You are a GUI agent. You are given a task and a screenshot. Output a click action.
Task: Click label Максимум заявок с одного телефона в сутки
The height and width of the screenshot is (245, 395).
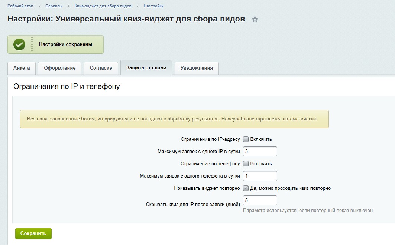pyautogui.click(x=190, y=176)
